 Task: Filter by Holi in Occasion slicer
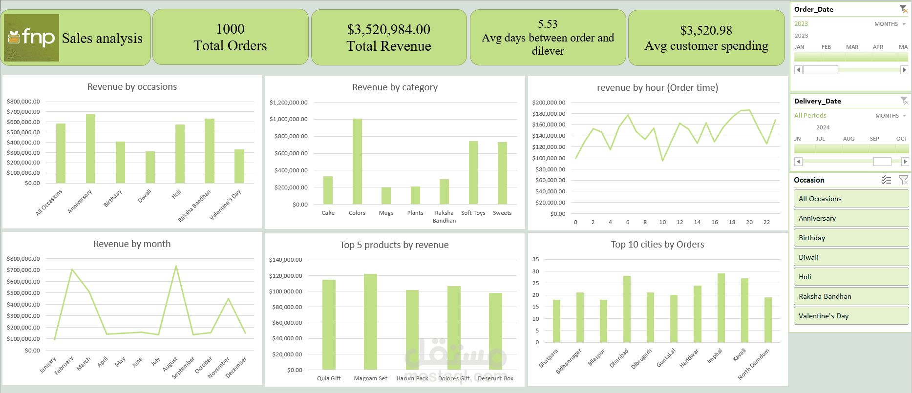pos(851,277)
